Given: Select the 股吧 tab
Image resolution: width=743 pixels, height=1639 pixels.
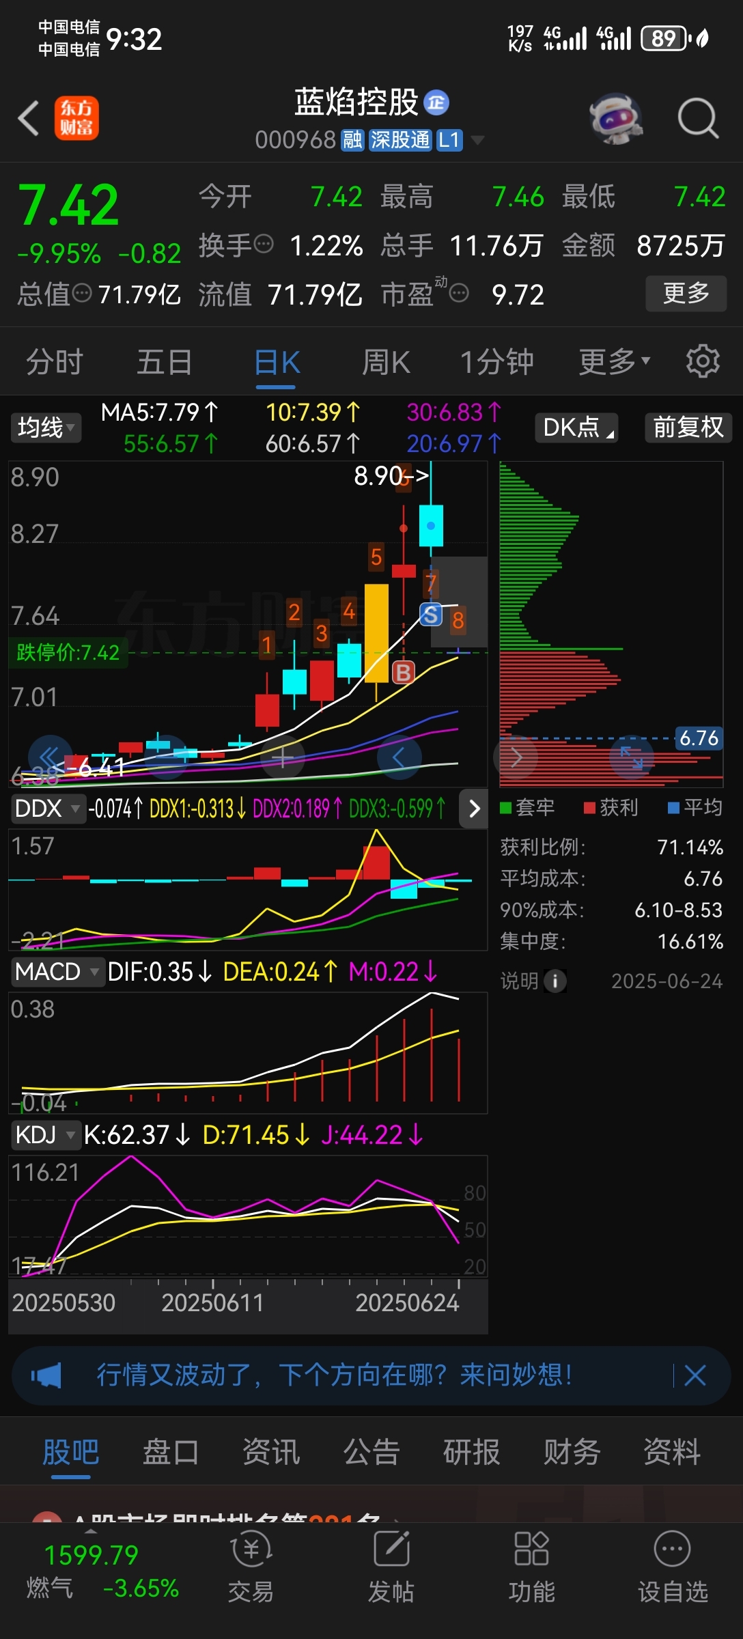Looking at the screenshot, I should coord(71,1452).
